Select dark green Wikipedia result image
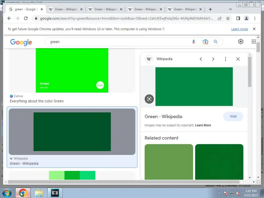Screen dimensions: 264x198 click(72, 132)
